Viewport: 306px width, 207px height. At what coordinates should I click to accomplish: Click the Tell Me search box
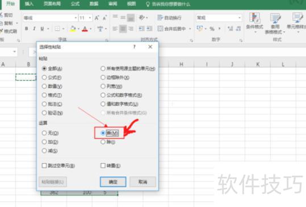(x=168, y=4)
